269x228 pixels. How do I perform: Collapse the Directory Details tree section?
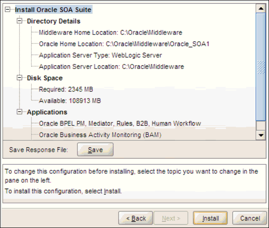coord(19,21)
